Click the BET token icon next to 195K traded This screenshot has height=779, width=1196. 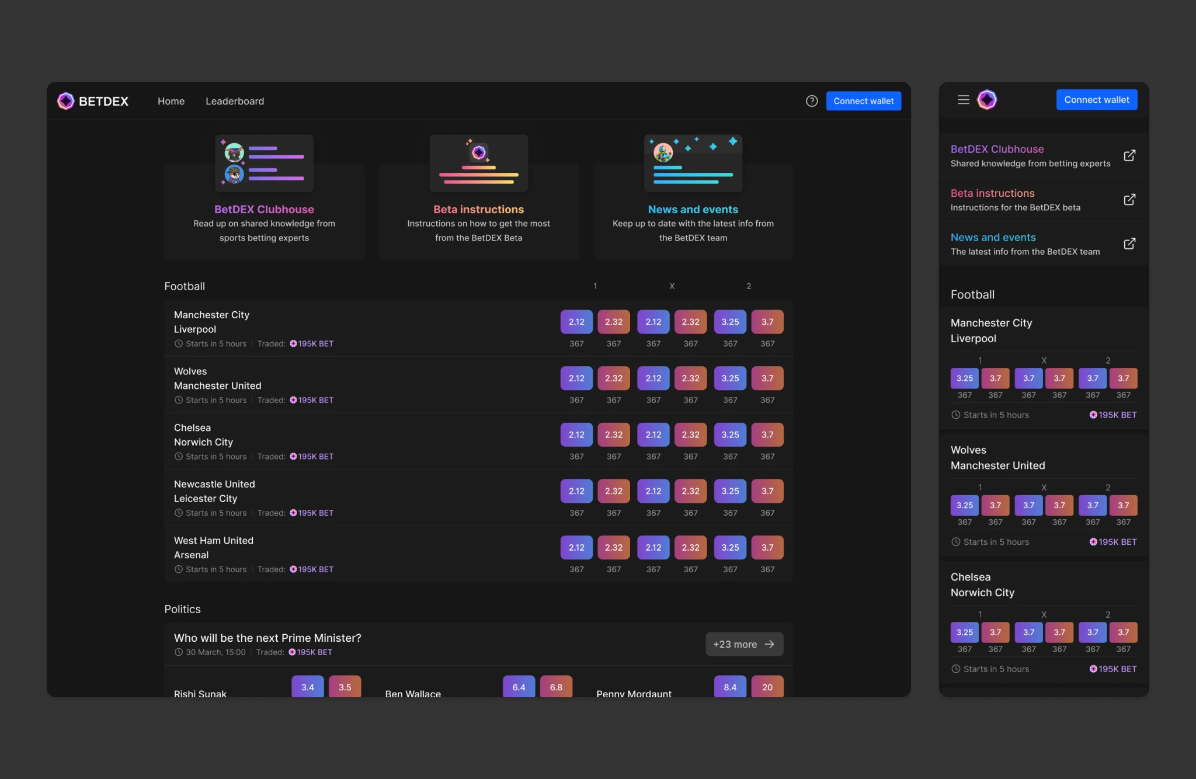293,343
